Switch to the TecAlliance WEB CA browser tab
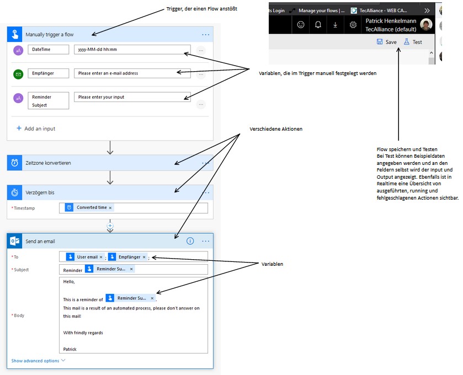Image resolution: width=463 pixels, height=375 pixels. tap(385, 10)
